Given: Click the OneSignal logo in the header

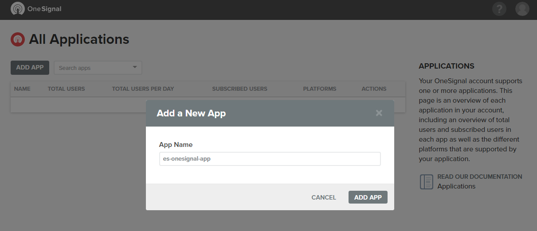Looking at the screenshot, I should pyautogui.click(x=36, y=9).
